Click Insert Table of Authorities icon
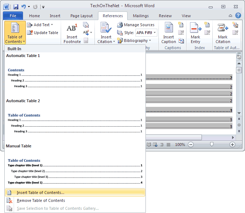The height and width of the screenshot is (213, 245). coord(235,25)
